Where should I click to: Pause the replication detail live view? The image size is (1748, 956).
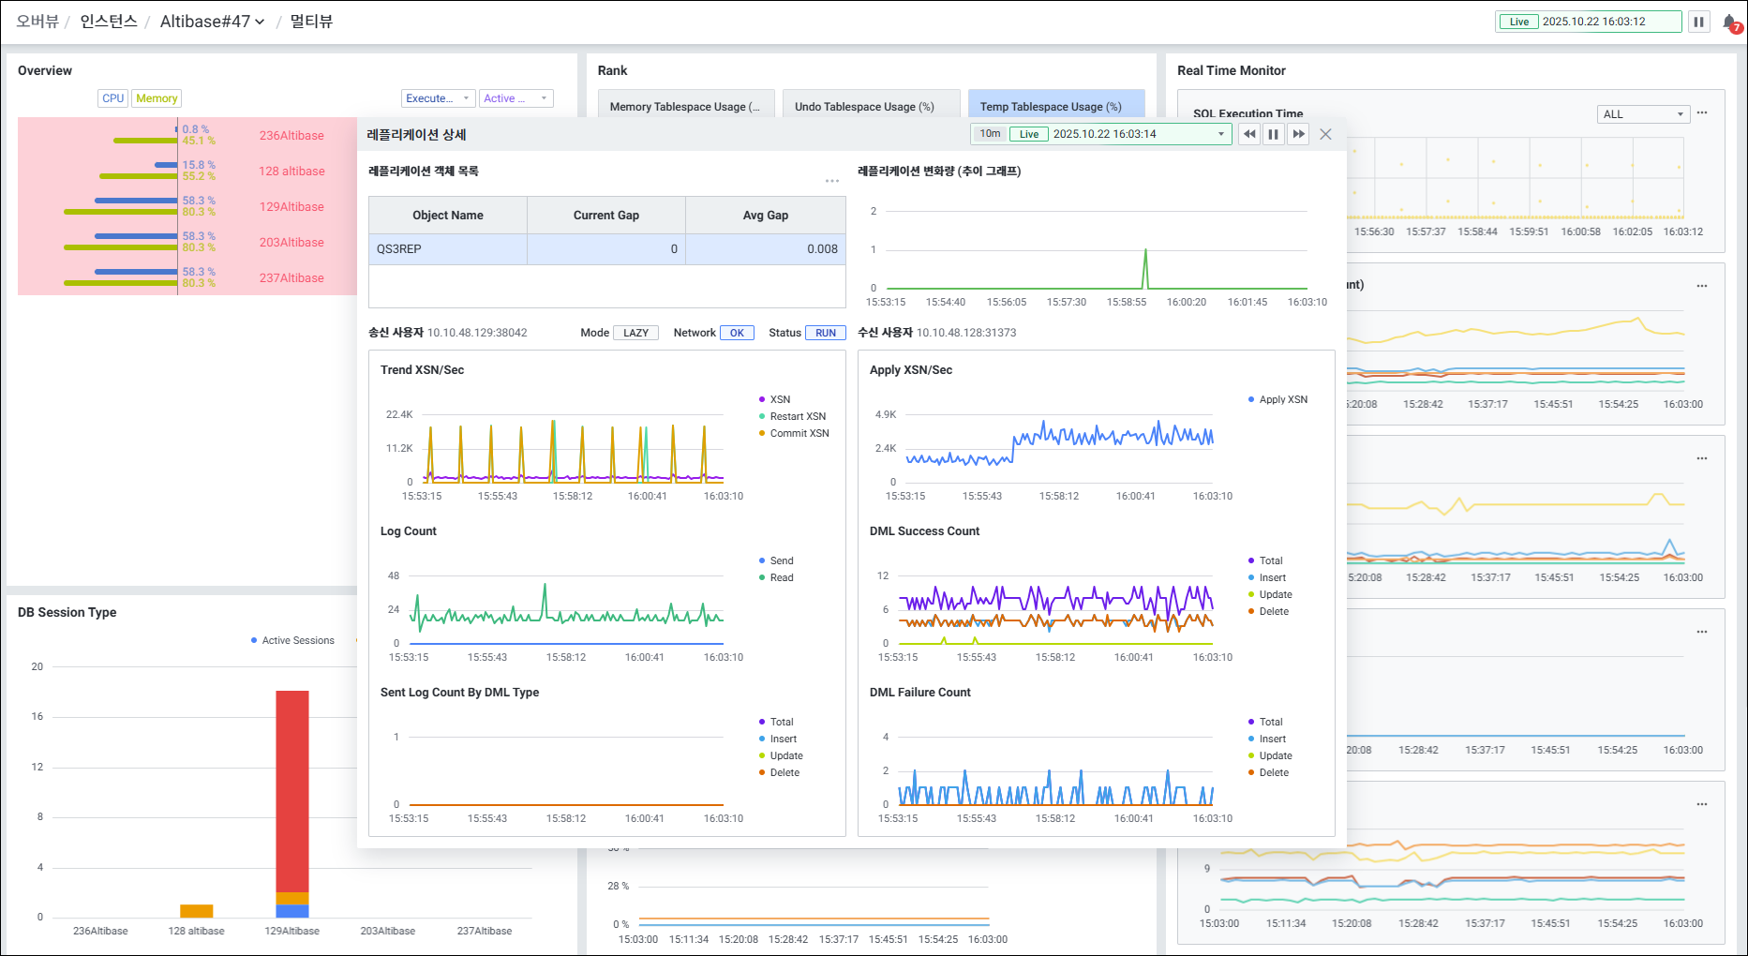(1274, 134)
